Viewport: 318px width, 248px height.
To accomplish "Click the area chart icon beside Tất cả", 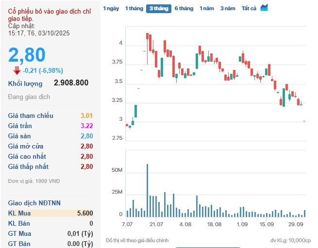I will [x=264, y=8].
